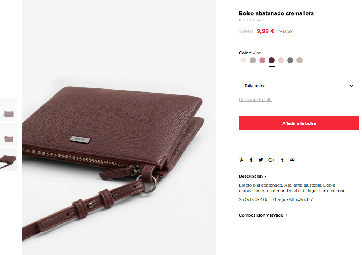Select the Vino dark wine swatch
The image size is (362, 255).
(x=272, y=60)
